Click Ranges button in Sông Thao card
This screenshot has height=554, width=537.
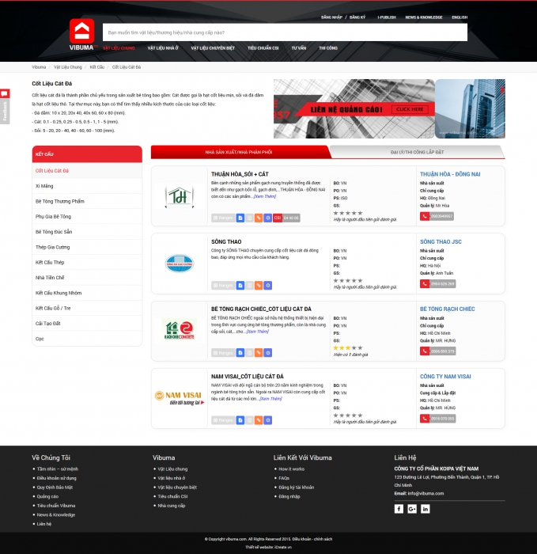[223, 286]
